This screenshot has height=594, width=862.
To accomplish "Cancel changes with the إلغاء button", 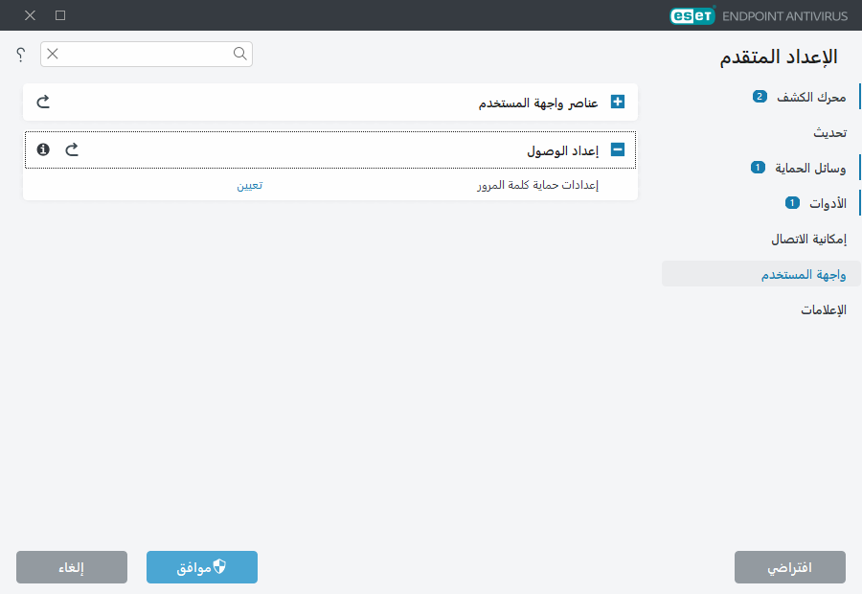I will (71, 566).
